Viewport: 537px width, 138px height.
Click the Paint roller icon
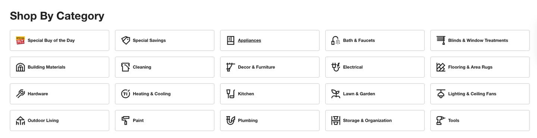(126, 121)
